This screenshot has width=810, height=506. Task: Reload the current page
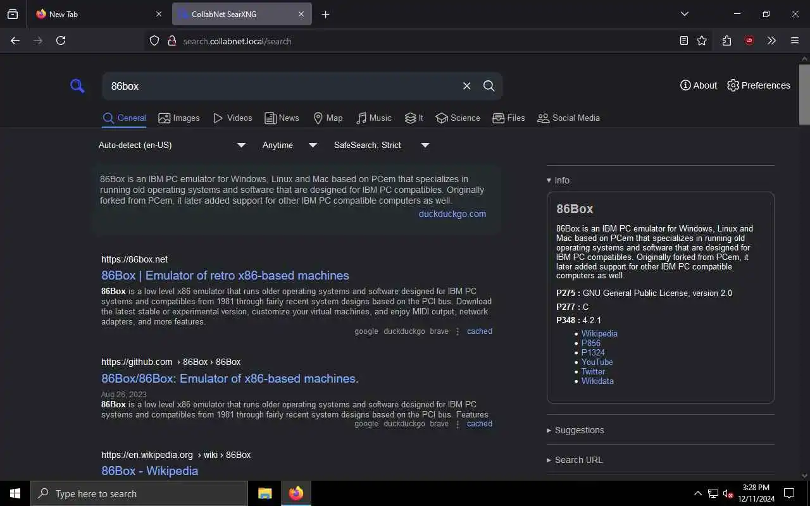point(61,40)
